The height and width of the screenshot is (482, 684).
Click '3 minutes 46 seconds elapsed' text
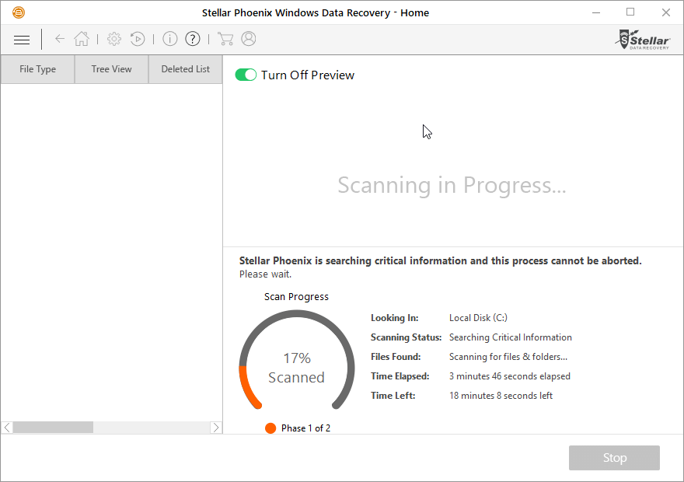click(x=510, y=376)
